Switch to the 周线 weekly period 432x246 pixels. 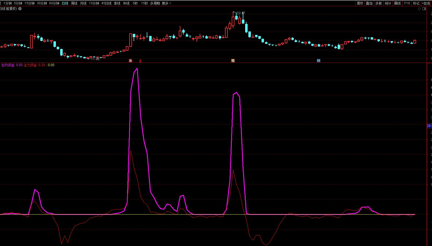pos(74,3)
